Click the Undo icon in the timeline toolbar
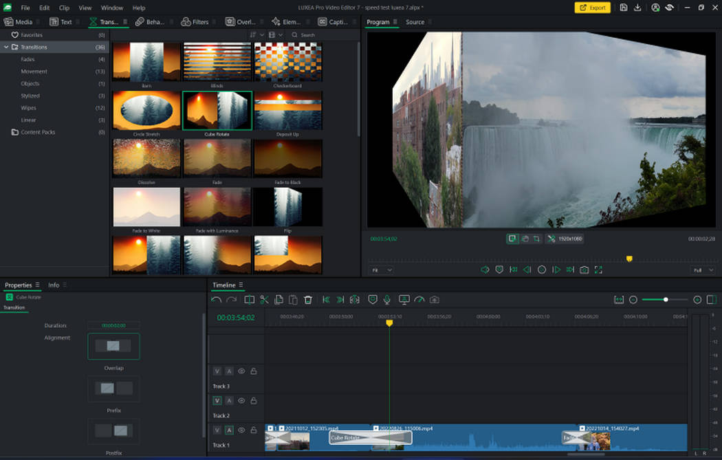This screenshot has height=460, width=722. click(215, 300)
